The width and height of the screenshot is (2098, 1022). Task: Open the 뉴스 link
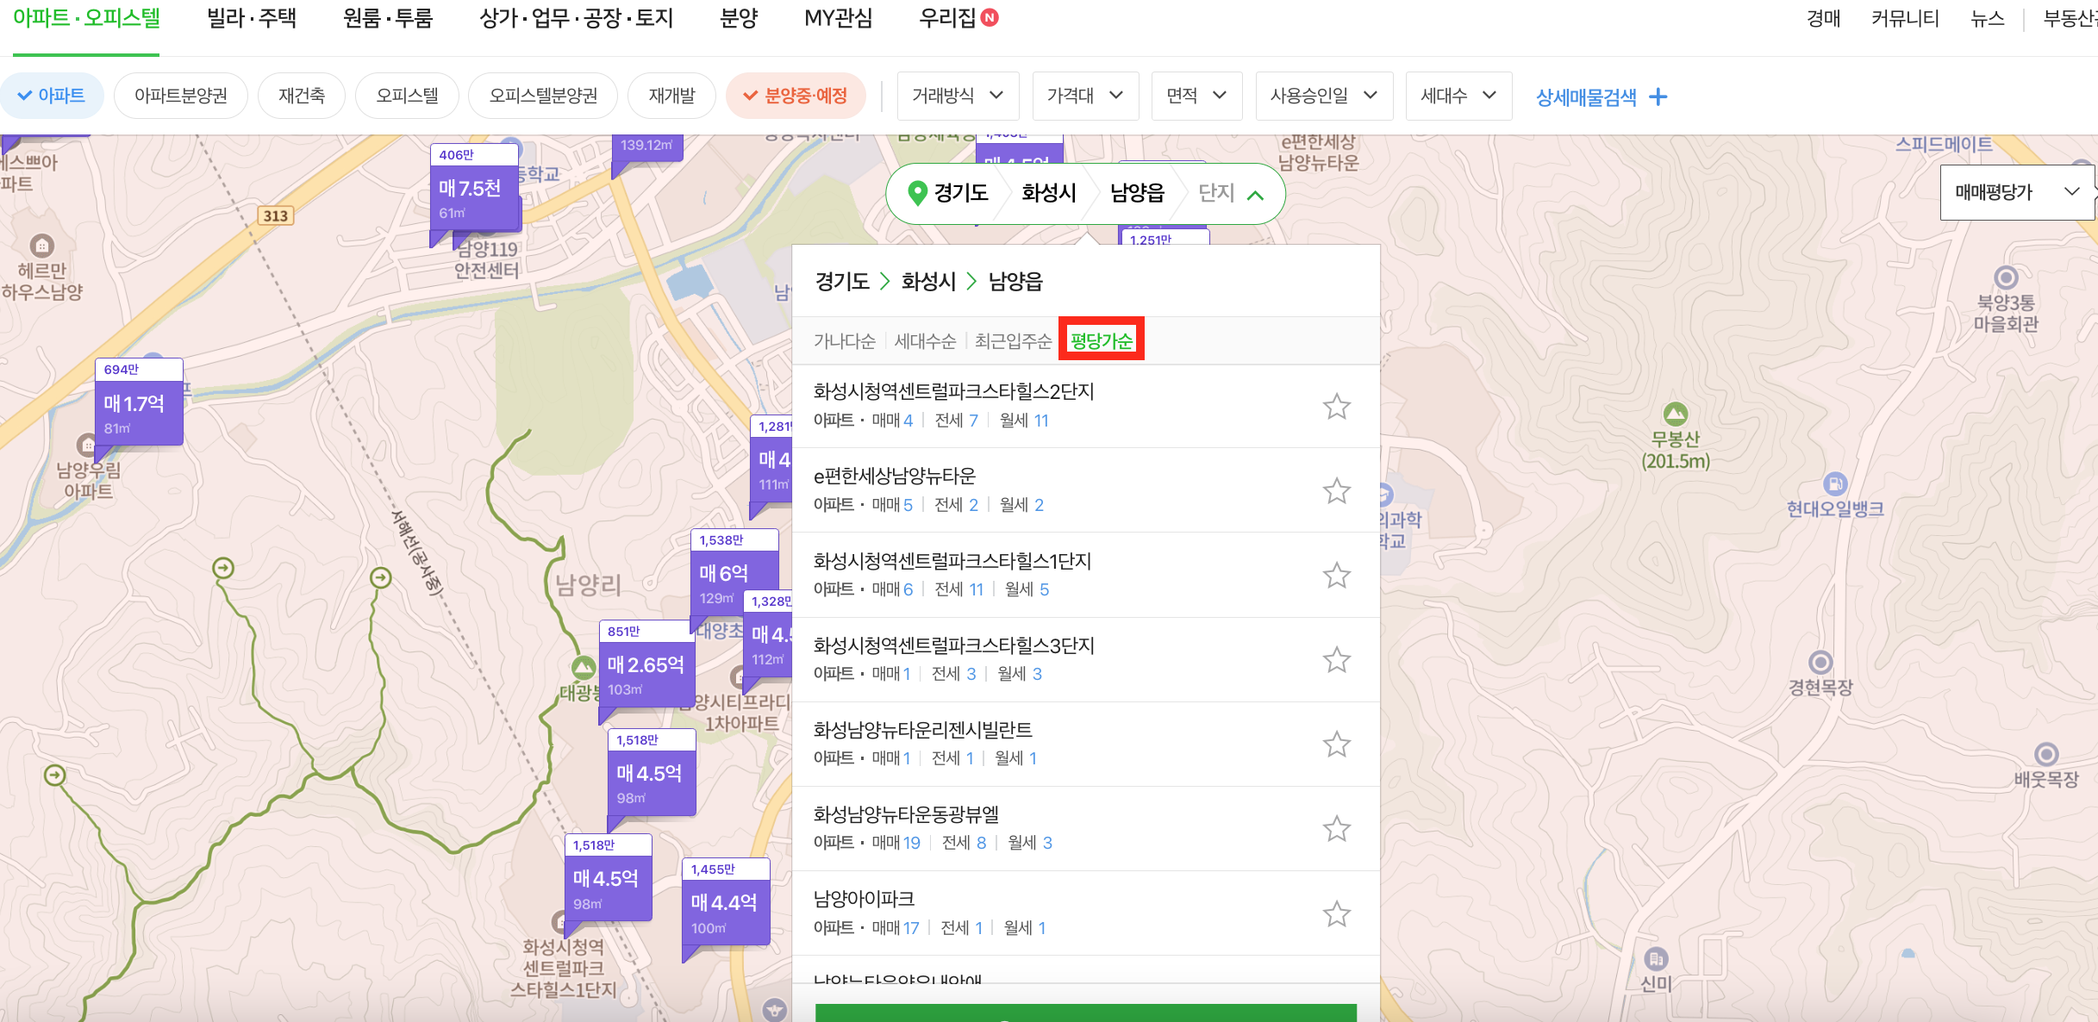click(1988, 18)
